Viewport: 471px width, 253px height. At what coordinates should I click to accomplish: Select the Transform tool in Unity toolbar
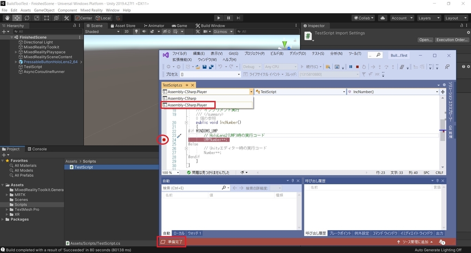pos(57,18)
